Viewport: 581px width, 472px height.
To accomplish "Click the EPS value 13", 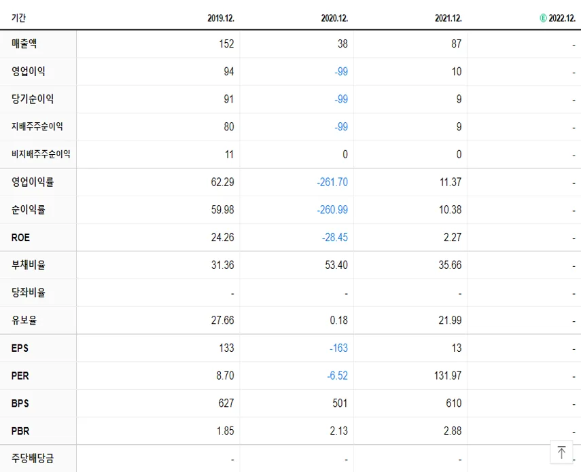I will (457, 348).
